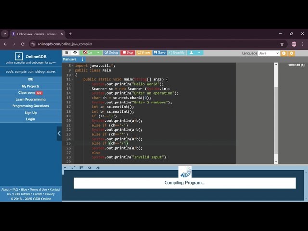Open the Blog link
Viewport: 308px width, 231px height.
[x=24, y=189]
